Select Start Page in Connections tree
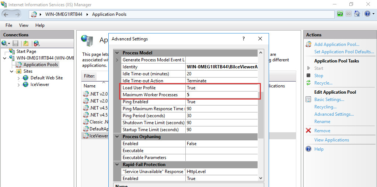Image resolution: width=377 pixels, height=187 pixels. pos(26,51)
